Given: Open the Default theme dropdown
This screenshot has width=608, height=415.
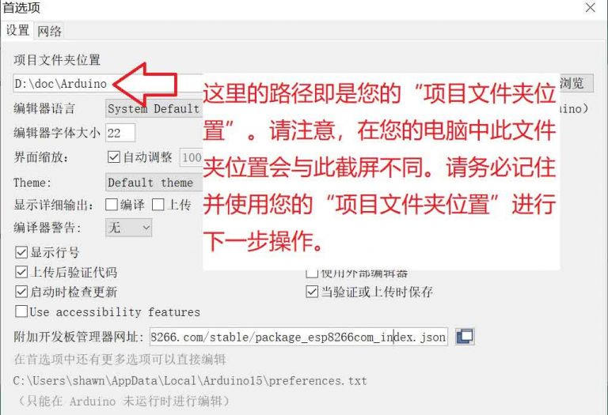Looking at the screenshot, I should (154, 183).
